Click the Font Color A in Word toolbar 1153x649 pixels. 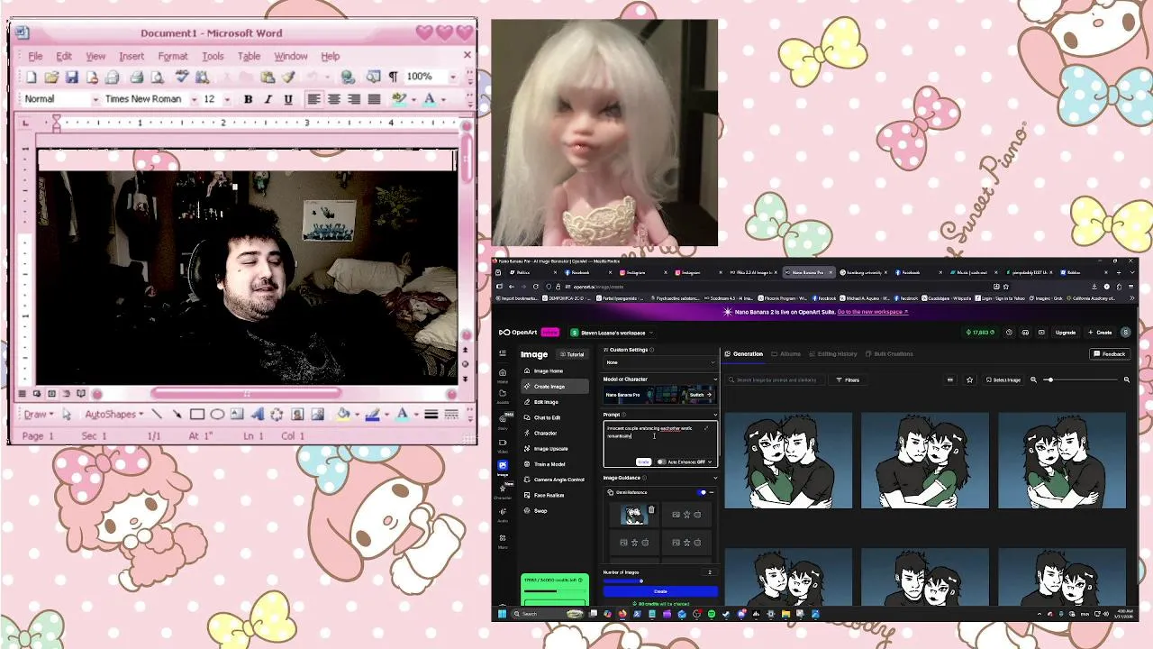pos(430,99)
